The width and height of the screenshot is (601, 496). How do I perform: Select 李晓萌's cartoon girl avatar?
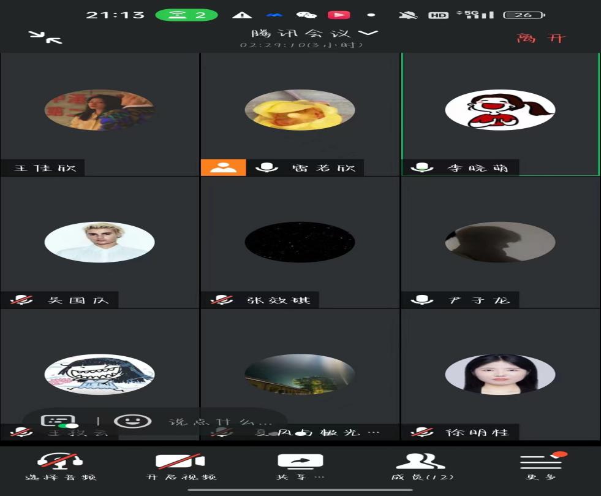[x=500, y=110]
